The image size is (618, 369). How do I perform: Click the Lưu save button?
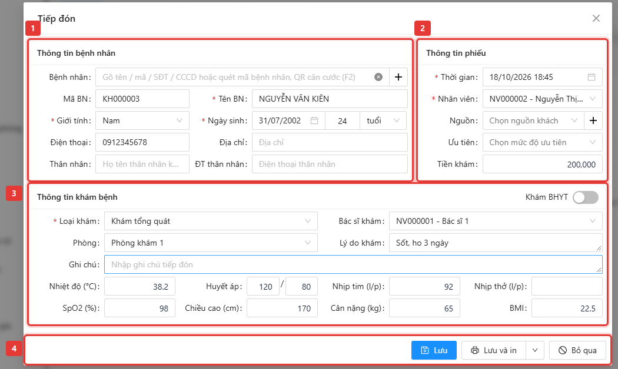(434, 350)
